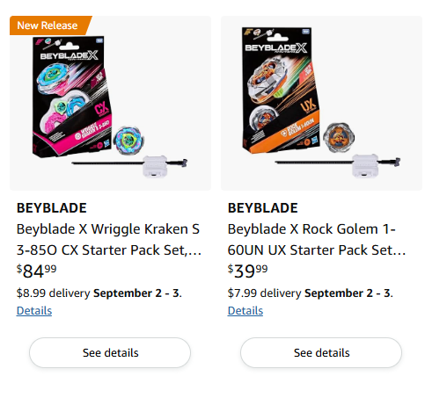
Task: Open the Wriggle Kraken product box image
Action: [72, 96]
